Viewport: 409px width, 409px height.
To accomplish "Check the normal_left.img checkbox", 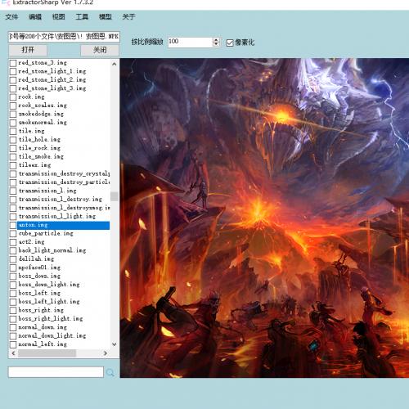I will pos(13,344).
